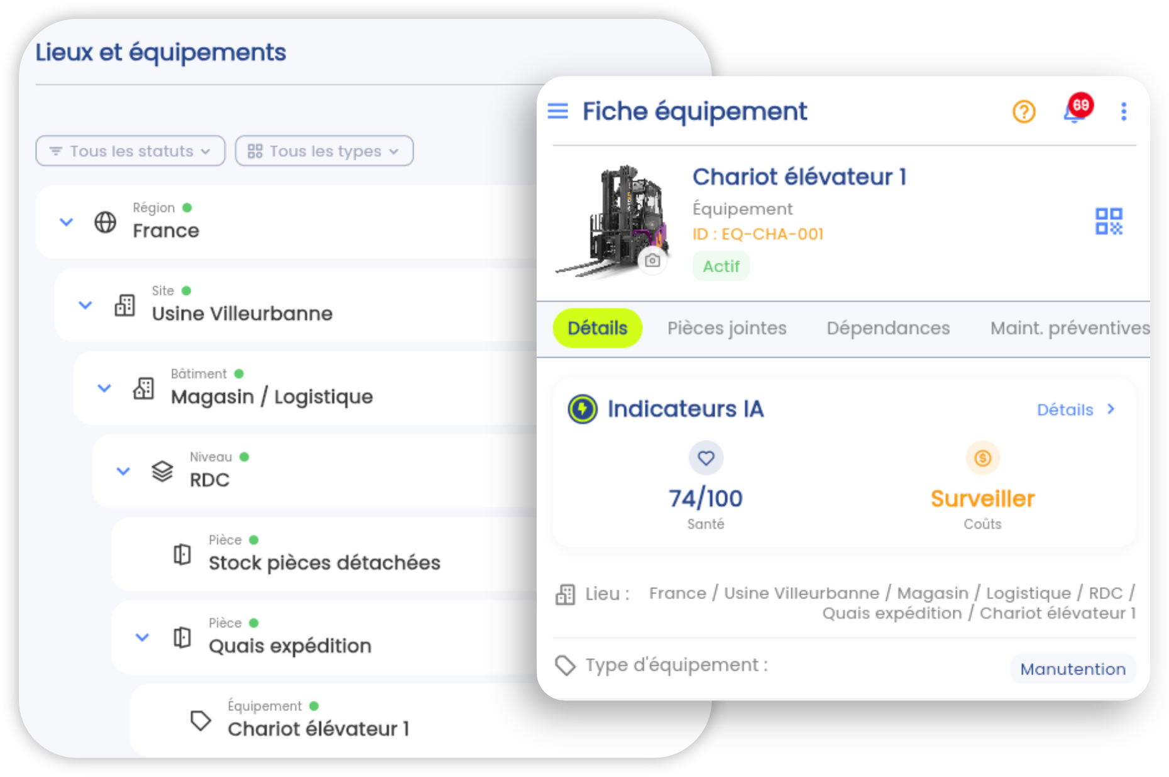1169x777 pixels.
Task: Select Quais expédition in the tree
Action: click(290, 646)
